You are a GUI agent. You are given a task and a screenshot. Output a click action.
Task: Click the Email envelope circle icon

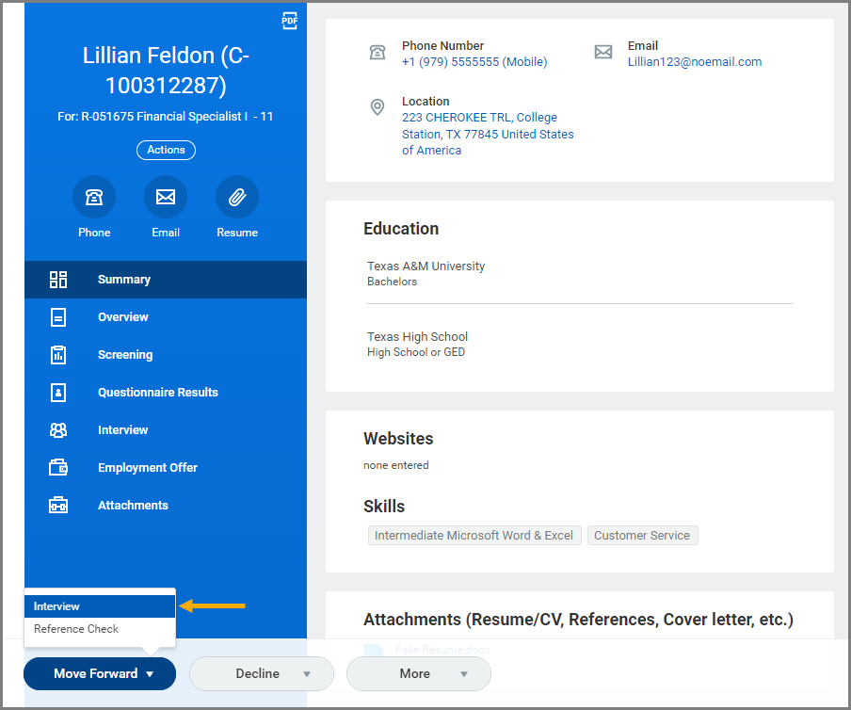coord(166,197)
